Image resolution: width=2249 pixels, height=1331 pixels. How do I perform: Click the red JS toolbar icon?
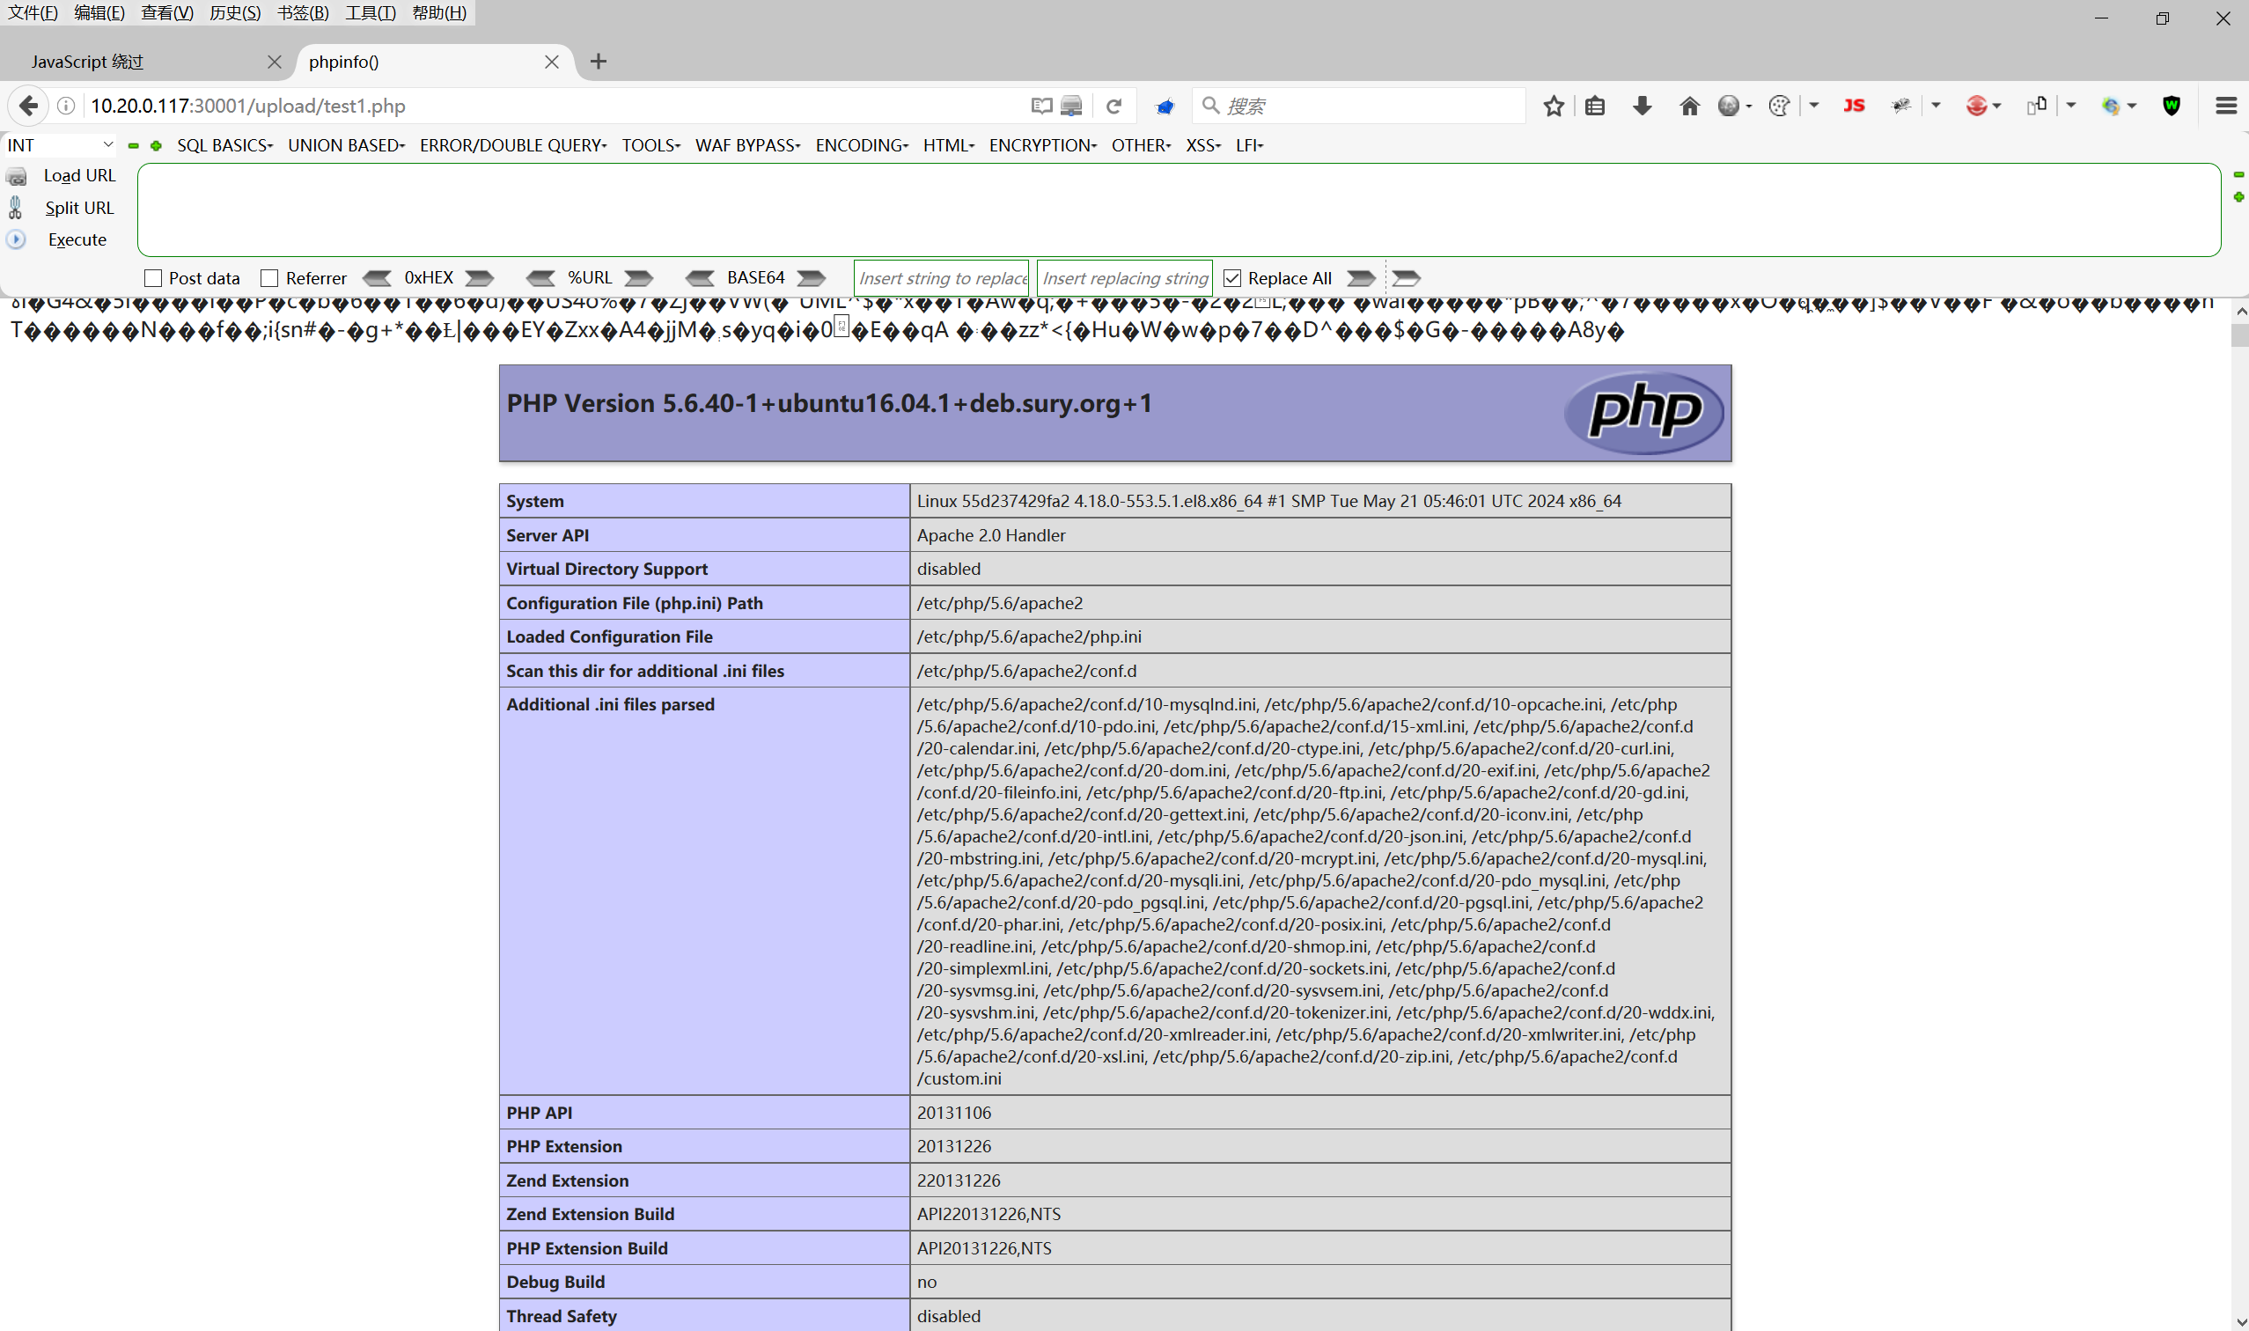click(x=1854, y=106)
